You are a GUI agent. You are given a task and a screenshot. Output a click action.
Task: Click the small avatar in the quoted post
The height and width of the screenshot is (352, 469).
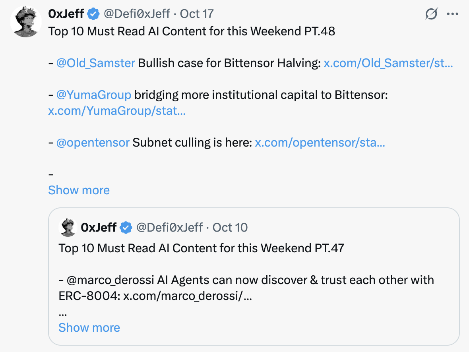pyautogui.click(x=68, y=227)
